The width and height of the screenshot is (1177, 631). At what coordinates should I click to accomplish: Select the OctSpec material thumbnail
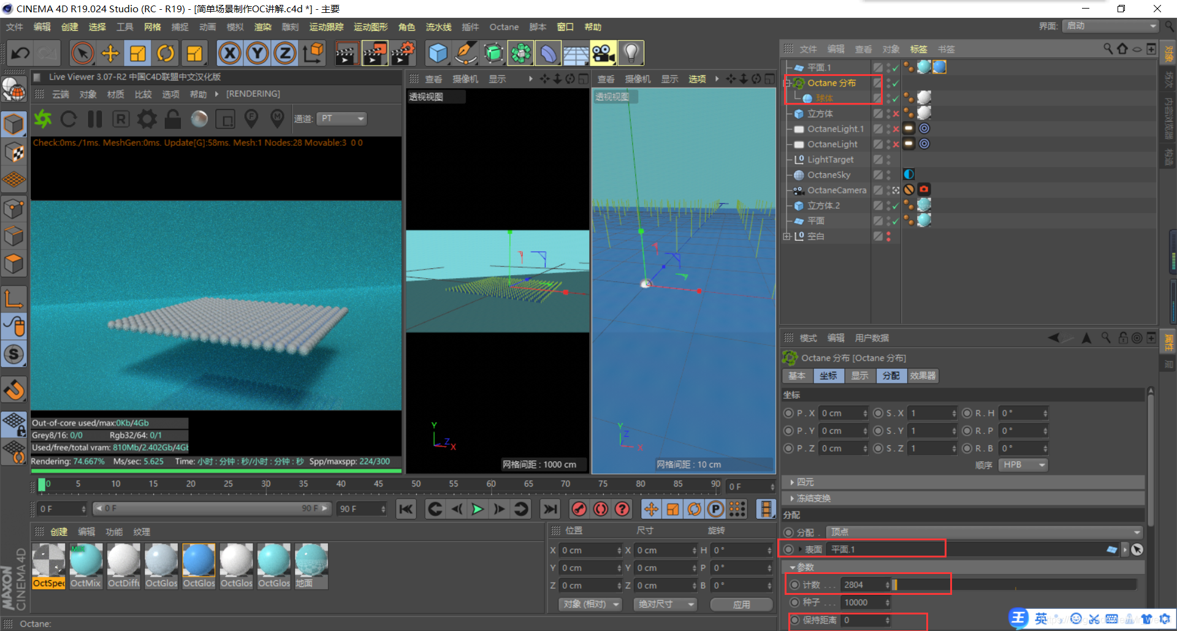pos(48,566)
